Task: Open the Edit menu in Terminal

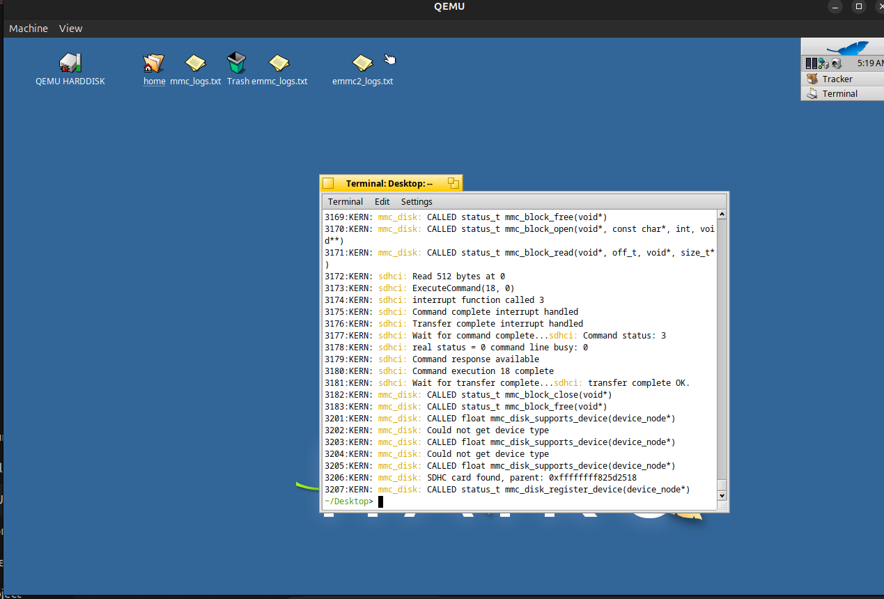Action: 382,201
